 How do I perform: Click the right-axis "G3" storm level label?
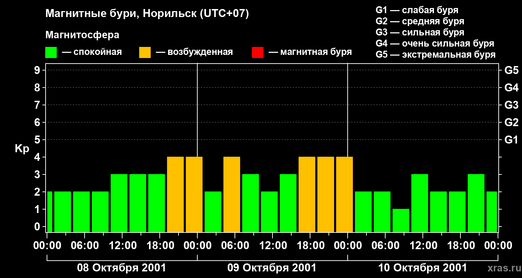tap(511, 105)
